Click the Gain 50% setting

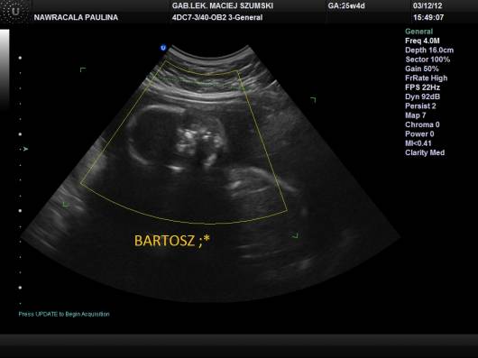pos(422,69)
